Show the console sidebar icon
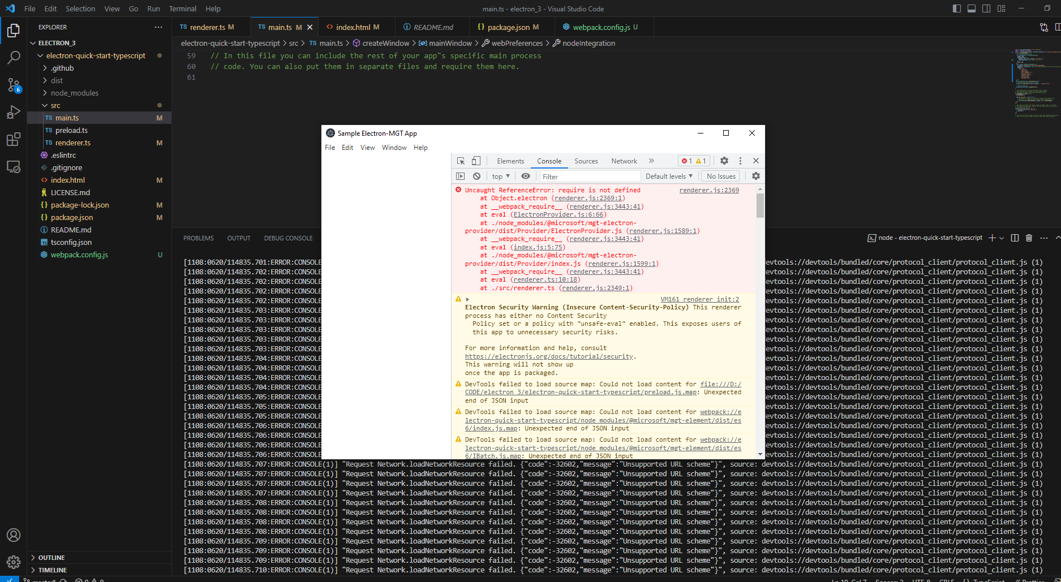Image resolution: width=1061 pixels, height=582 pixels. point(461,176)
